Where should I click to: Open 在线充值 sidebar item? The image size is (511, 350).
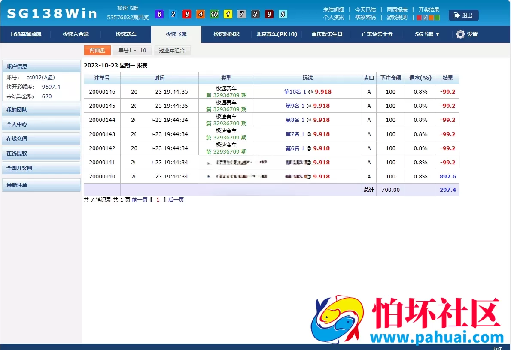tap(41, 139)
